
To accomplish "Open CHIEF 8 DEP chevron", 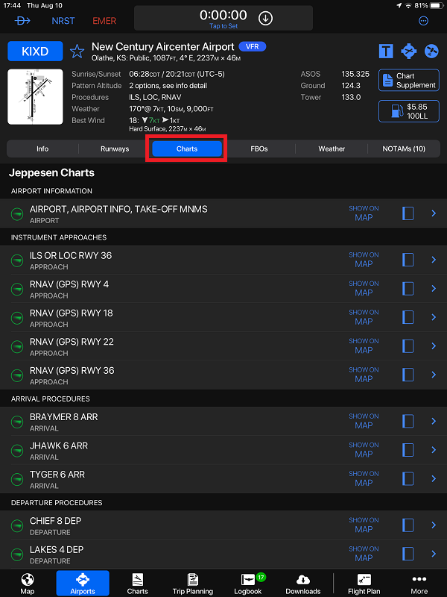I will (434, 525).
